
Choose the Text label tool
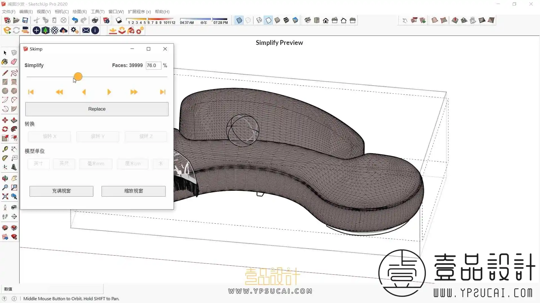(14, 158)
